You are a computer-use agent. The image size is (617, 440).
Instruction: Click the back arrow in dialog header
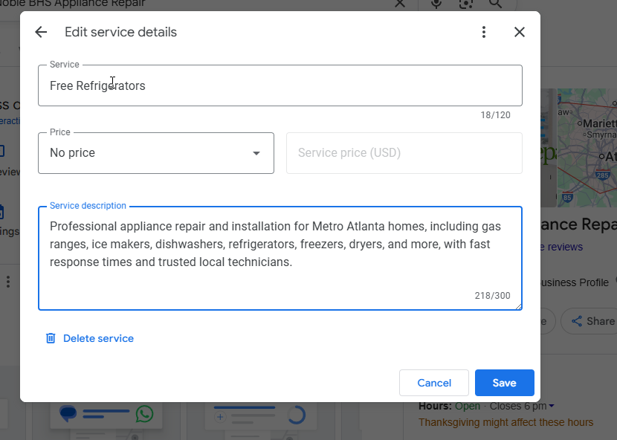pyautogui.click(x=41, y=32)
